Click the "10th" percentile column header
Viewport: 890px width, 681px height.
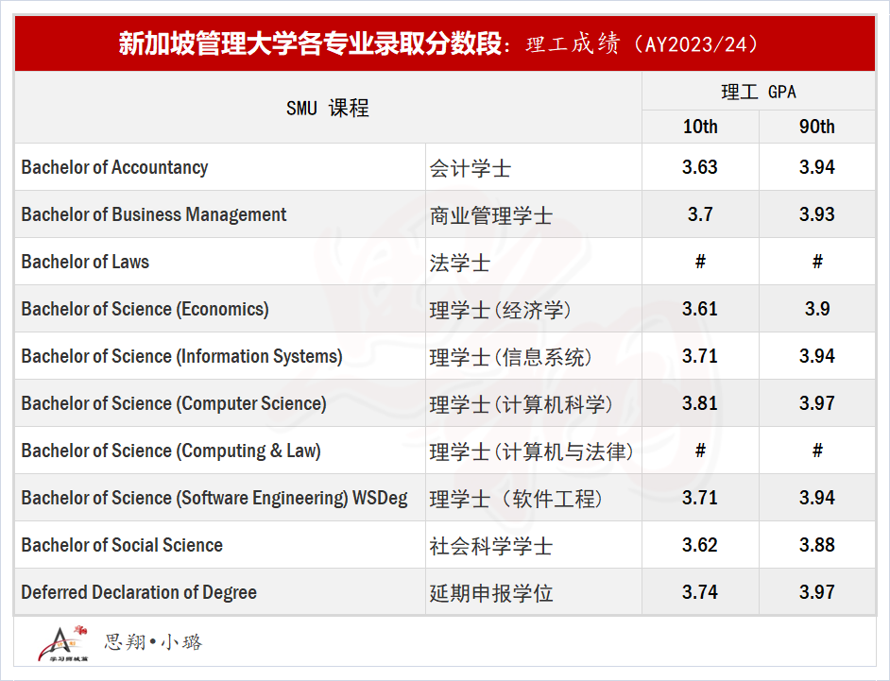coord(700,127)
